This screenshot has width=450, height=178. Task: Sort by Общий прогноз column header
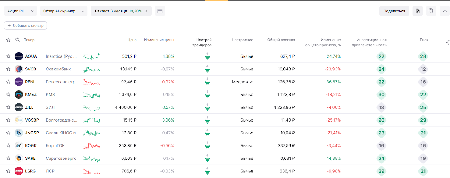click(x=281, y=40)
